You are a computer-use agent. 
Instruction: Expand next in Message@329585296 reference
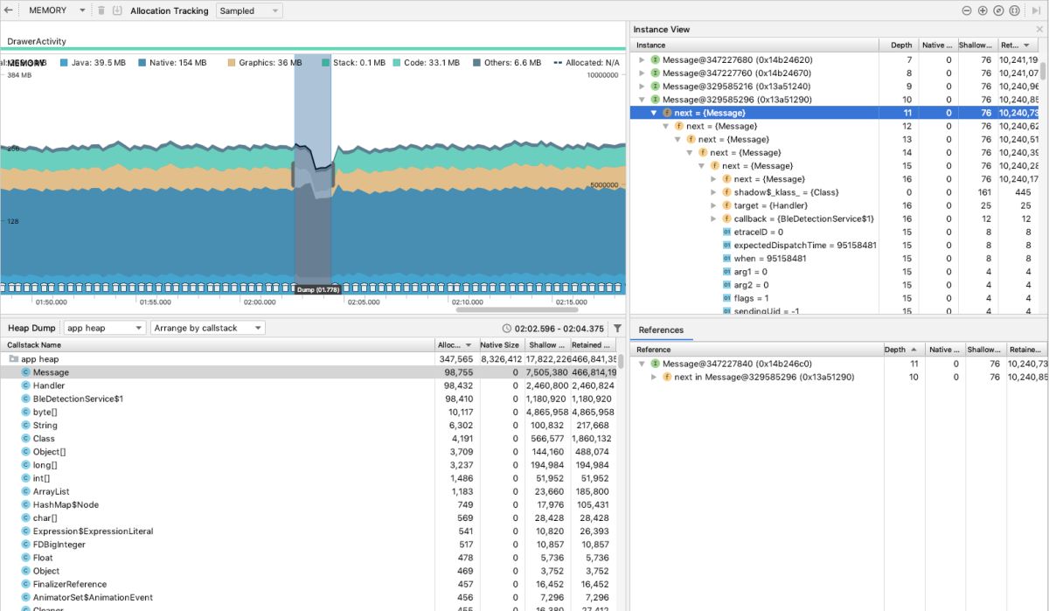[x=655, y=377]
